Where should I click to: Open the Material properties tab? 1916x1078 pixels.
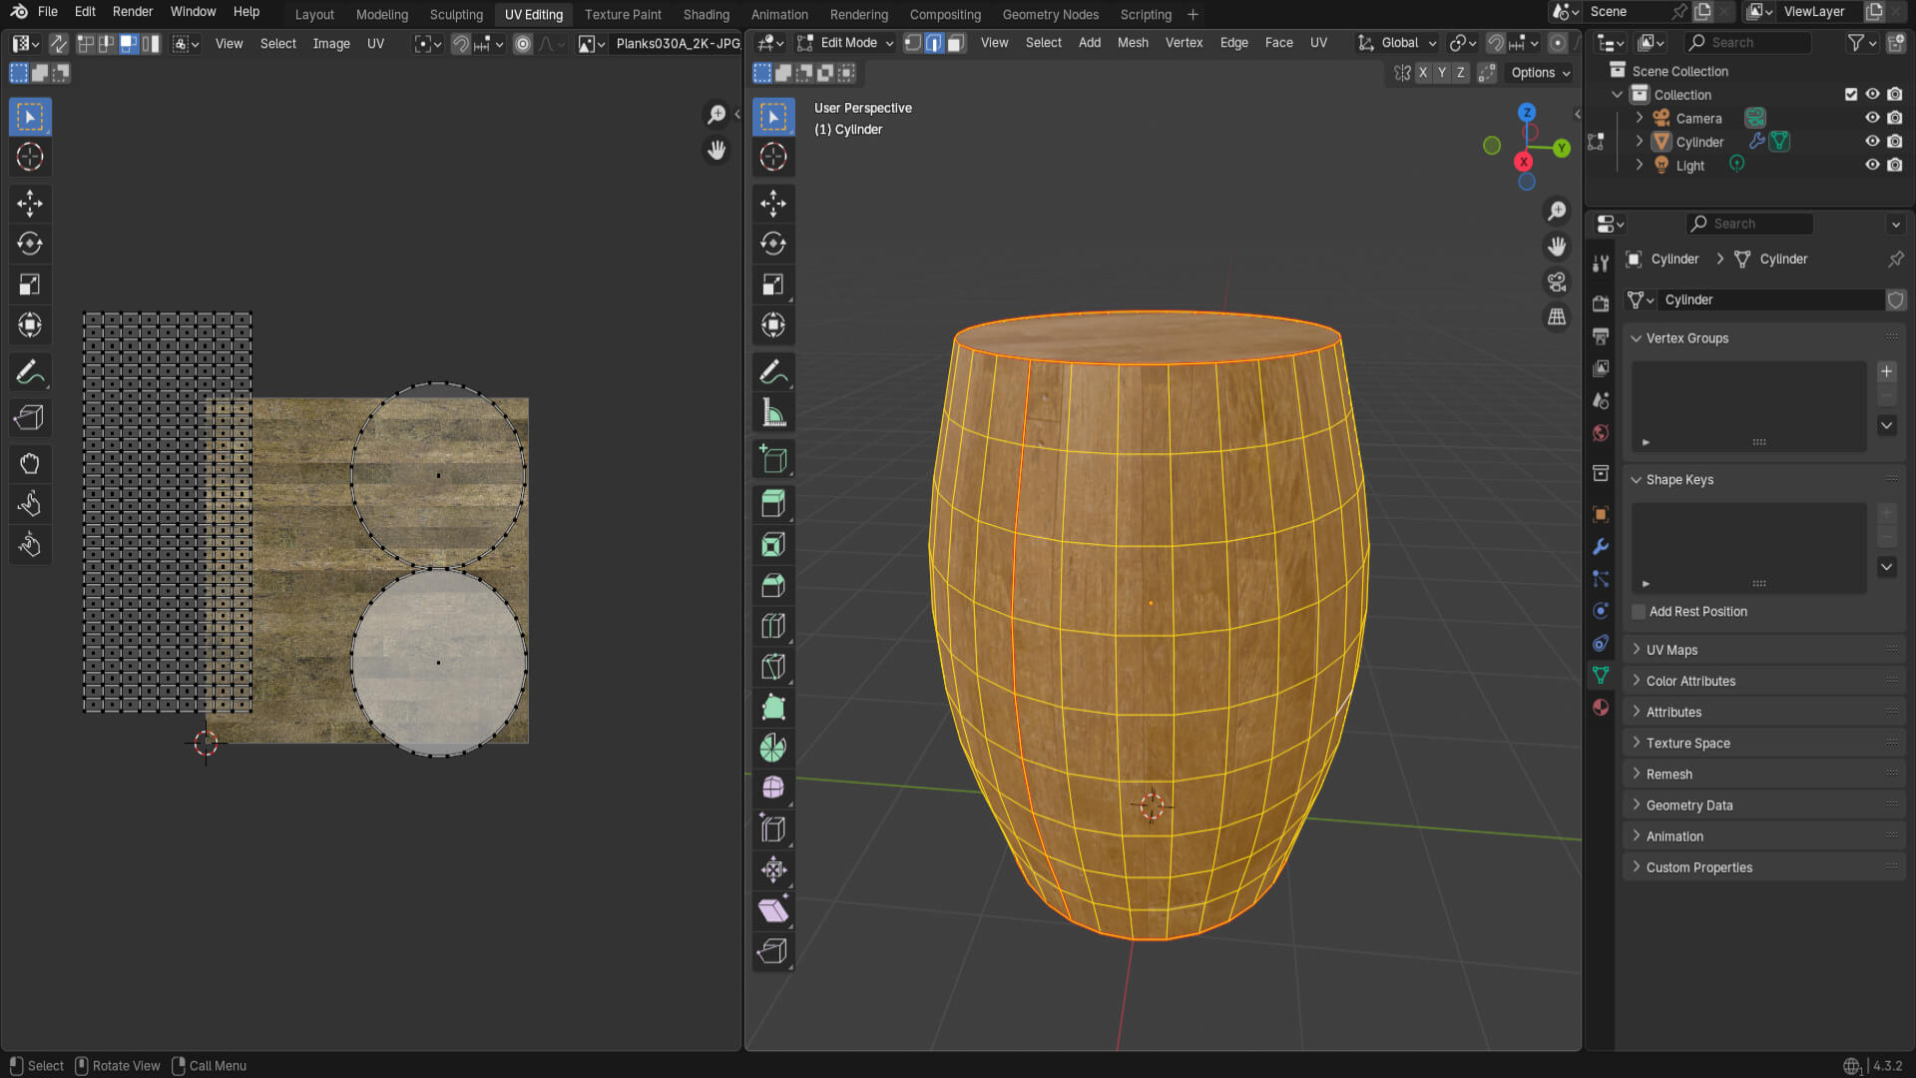pyautogui.click(x=1601, y=707)
